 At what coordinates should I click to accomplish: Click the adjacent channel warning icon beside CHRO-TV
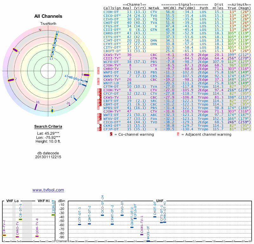[98, 69]
